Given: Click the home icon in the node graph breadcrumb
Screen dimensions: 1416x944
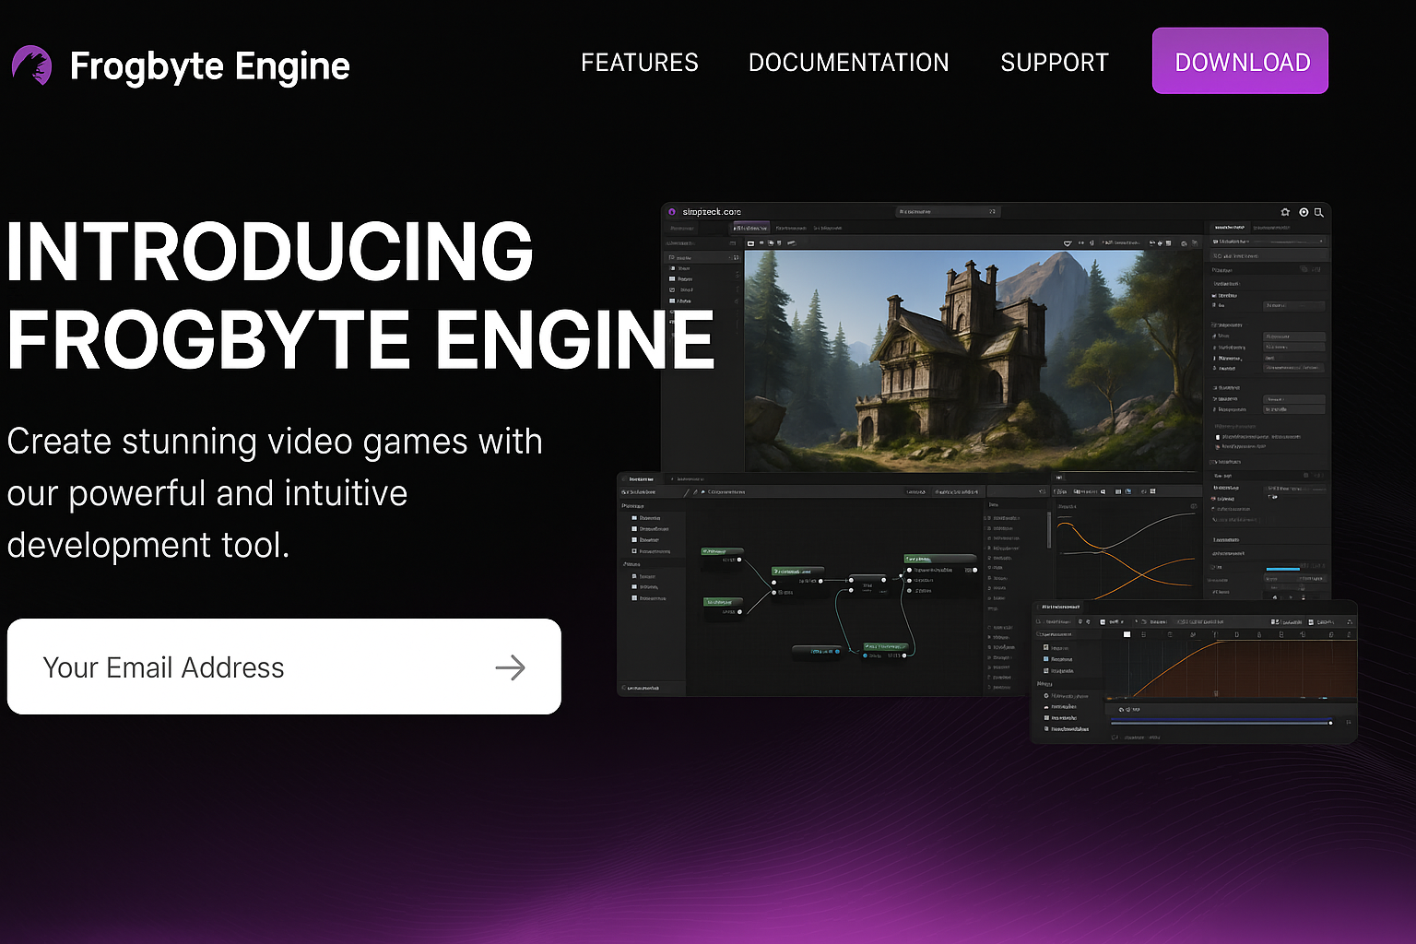Looking at the screenshot, I should coord(703,492).
